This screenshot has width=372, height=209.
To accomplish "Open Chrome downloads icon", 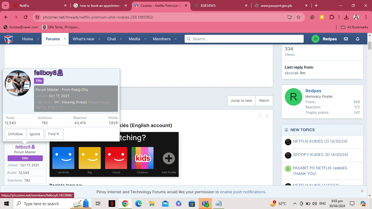I will [x=346, y=17].
